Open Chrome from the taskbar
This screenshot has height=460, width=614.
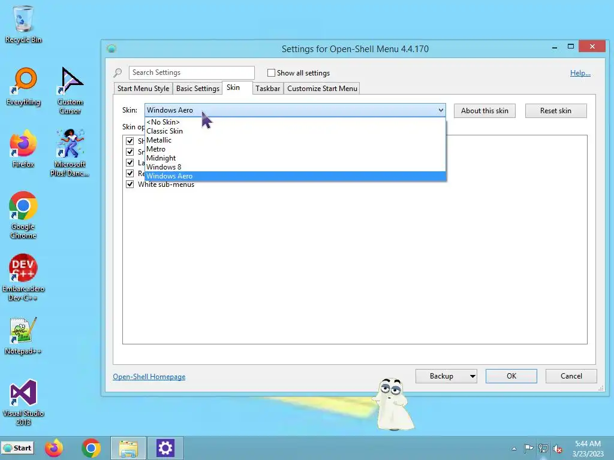coord(91,448)
